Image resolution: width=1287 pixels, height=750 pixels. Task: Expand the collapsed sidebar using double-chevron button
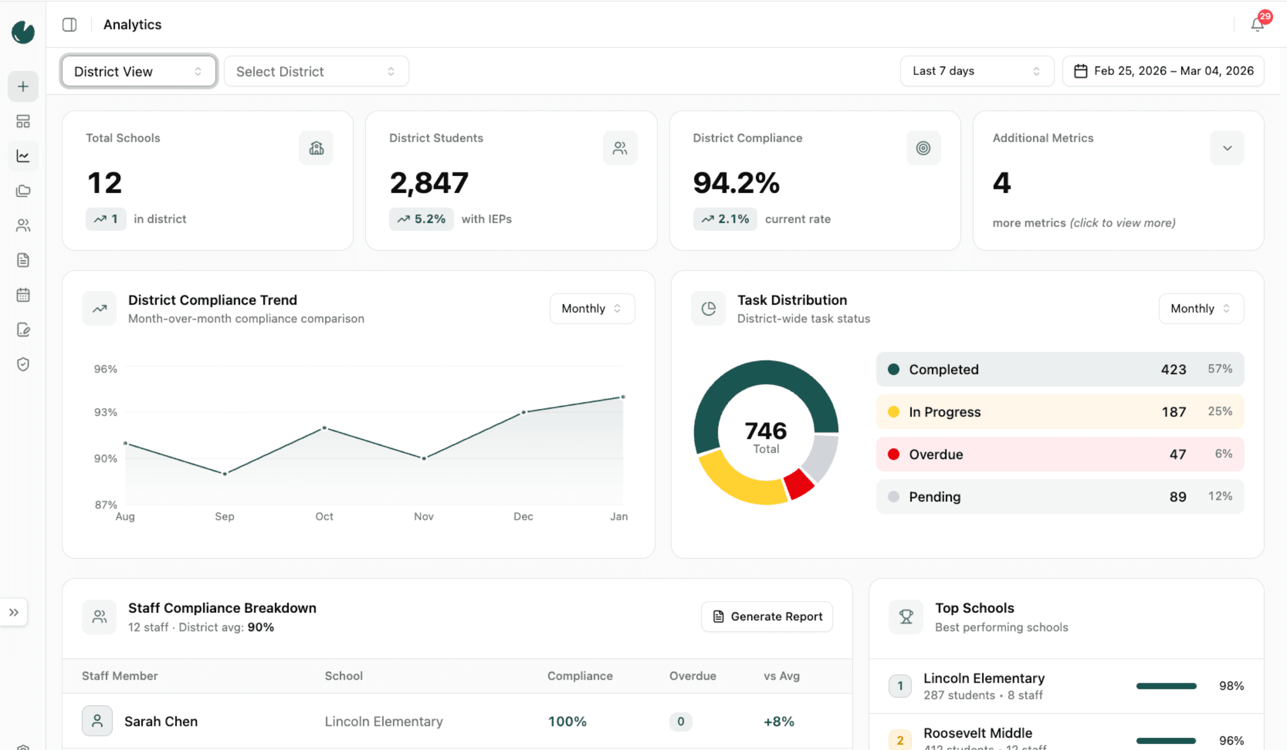[14, 612]
